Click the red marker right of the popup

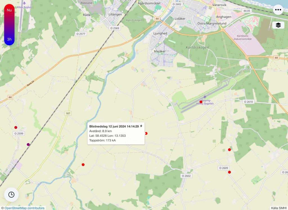click(146, 133)
